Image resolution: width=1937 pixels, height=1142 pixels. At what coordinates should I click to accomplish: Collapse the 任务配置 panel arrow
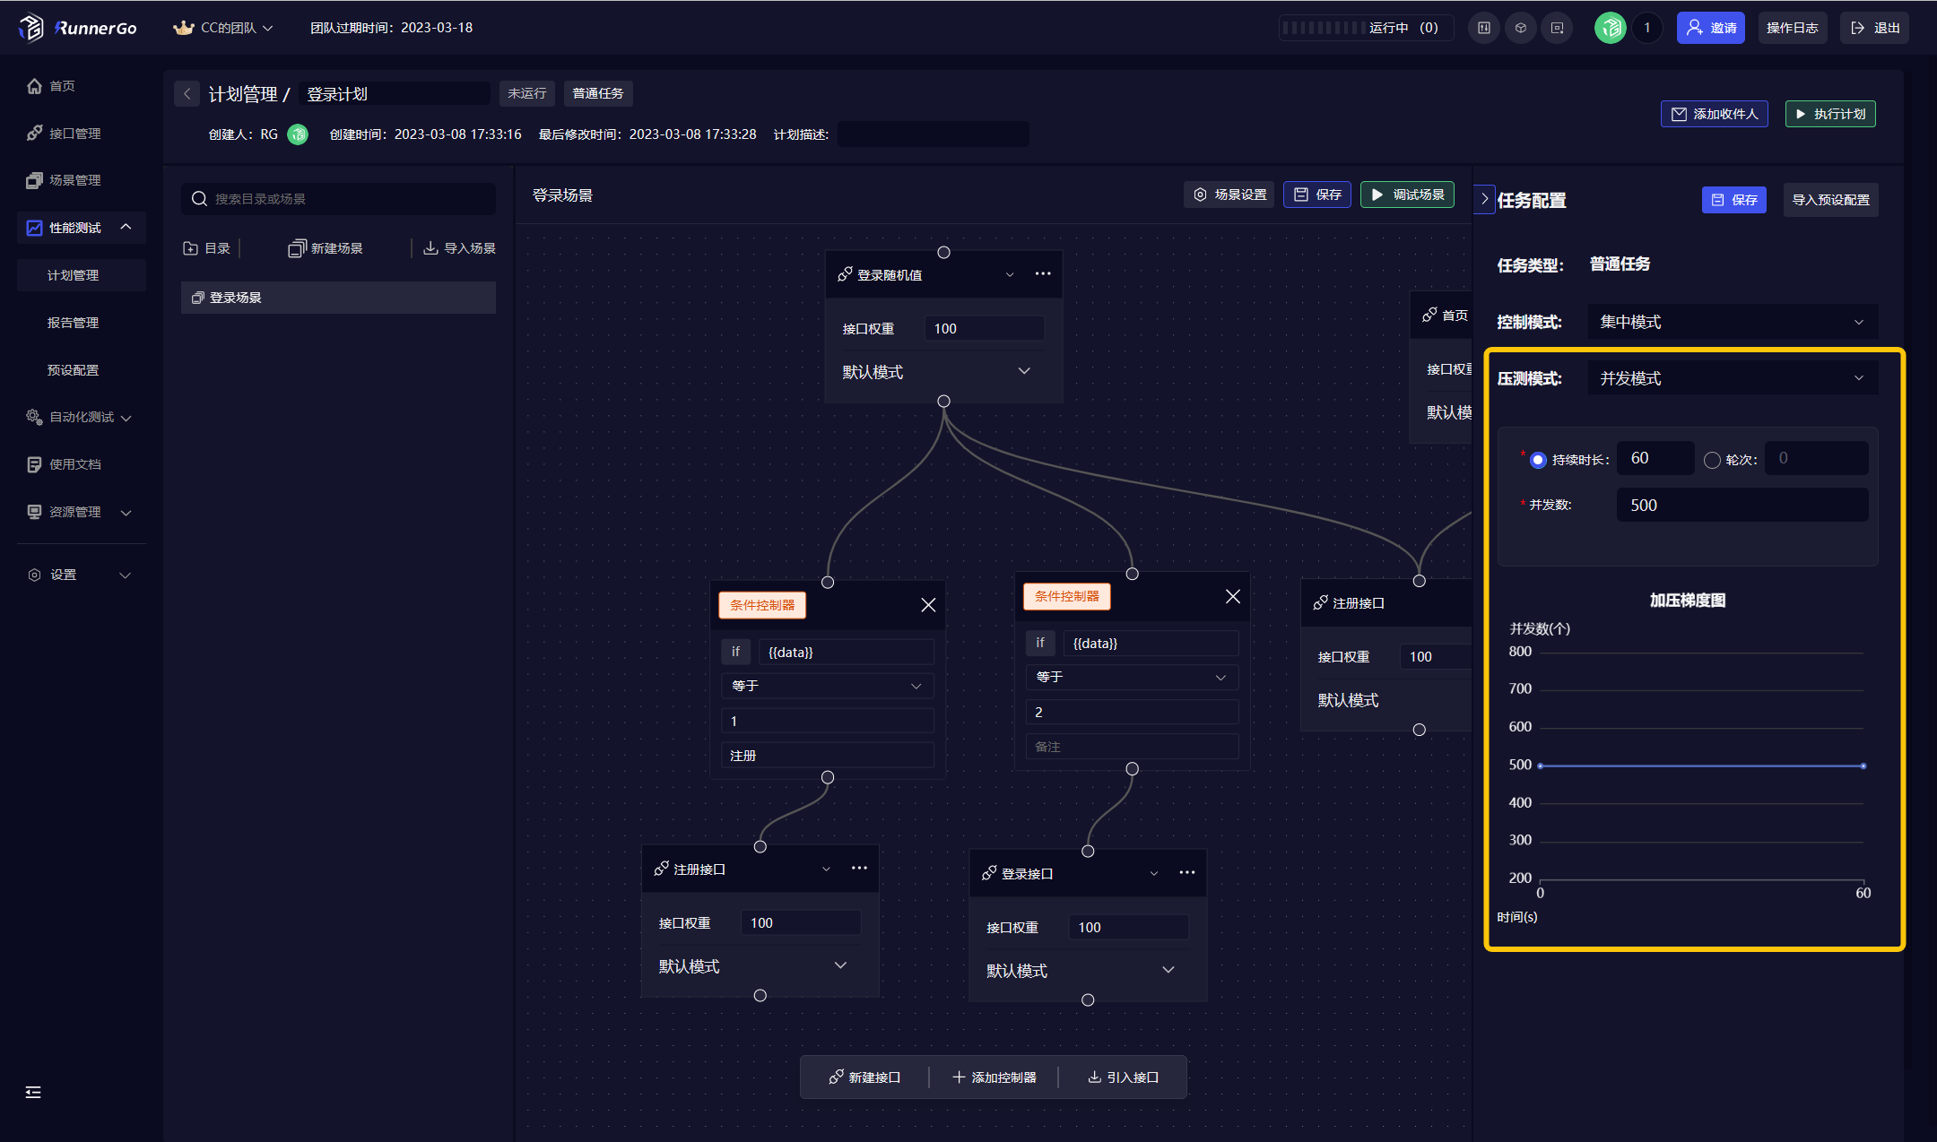tap(1484, 199)
